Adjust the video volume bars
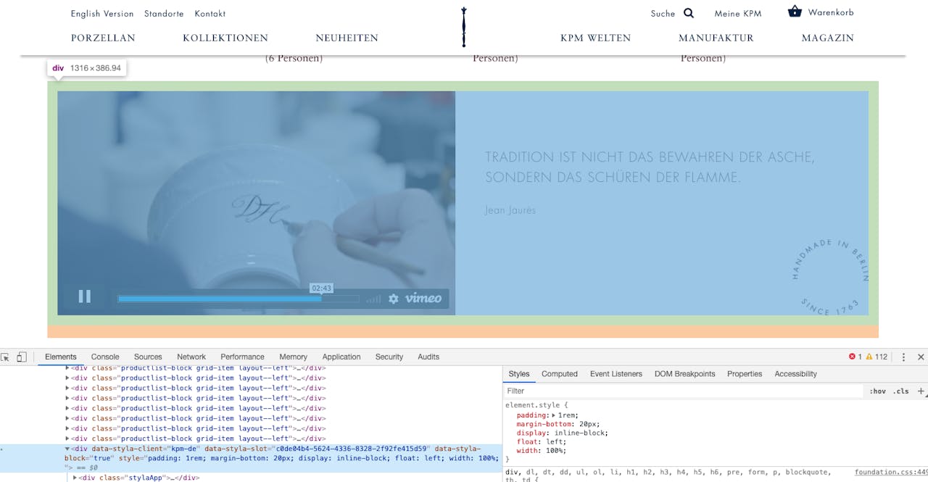The width and height of the screenshot is (928, 482). [x=373, y=299]
